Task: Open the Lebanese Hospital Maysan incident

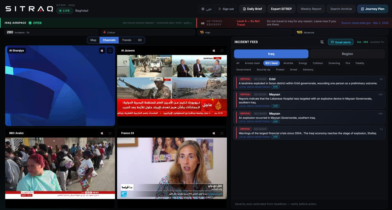Action: 309,100
